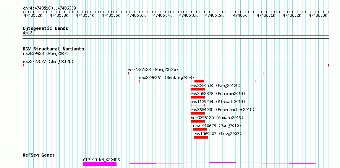Open variant esv1569407 (Levy2007) label
Viewport: 340px width, 168px height.
pos(217,134)
